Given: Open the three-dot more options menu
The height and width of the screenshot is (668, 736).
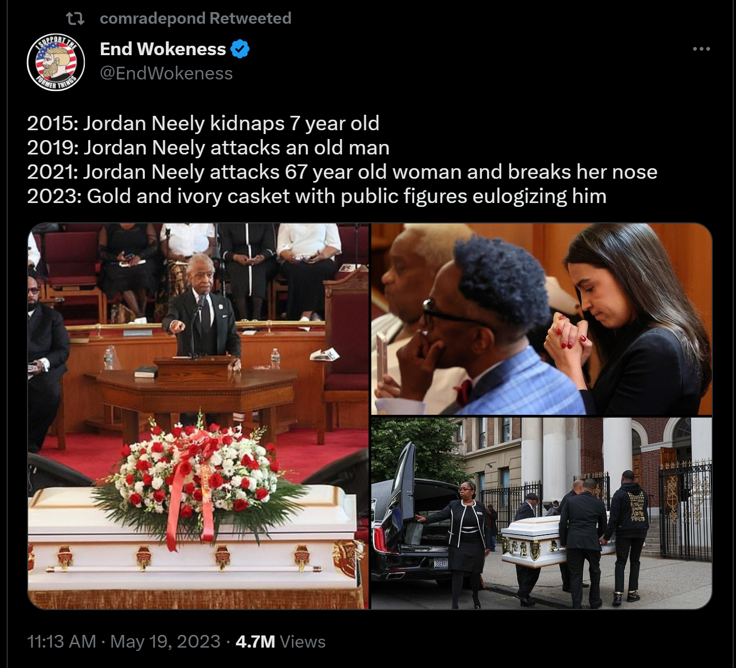Looking at the screenshot, I should click(701, 49).
